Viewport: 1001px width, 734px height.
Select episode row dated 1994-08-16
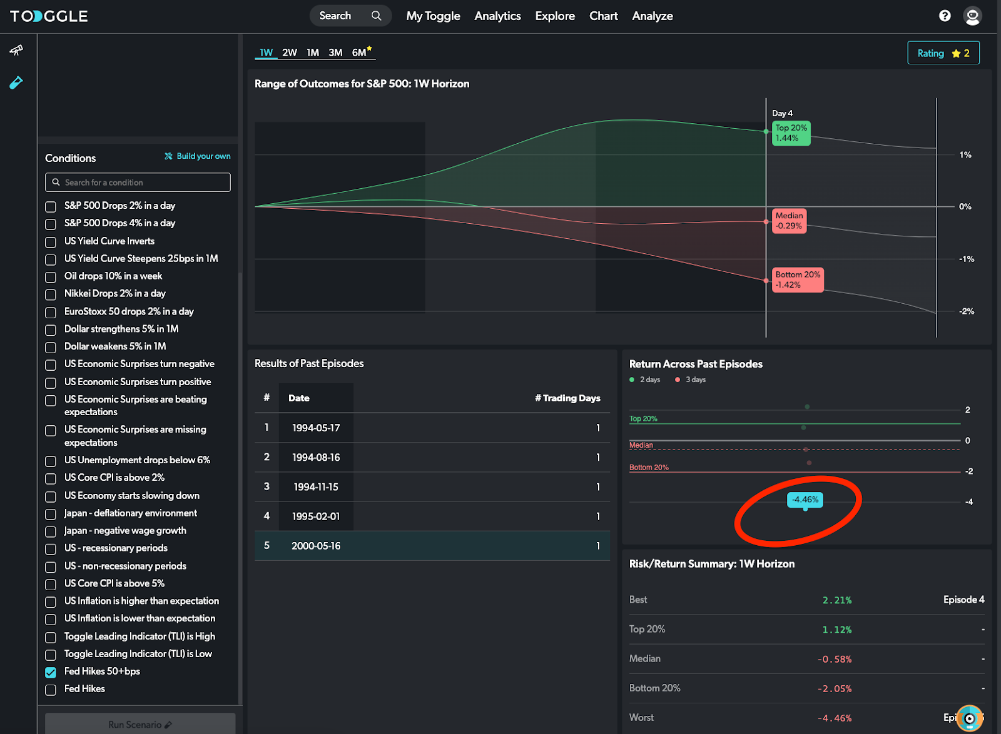coord(432,457)
